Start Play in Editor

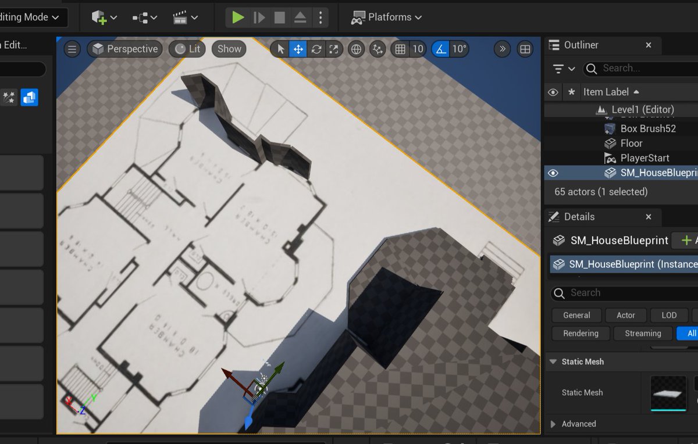[238, 17]
